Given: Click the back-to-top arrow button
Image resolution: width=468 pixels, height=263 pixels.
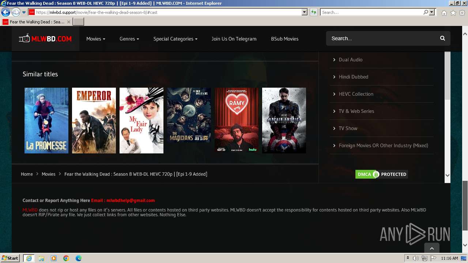Looking at the screenshot, I should (x=432, y=248).
